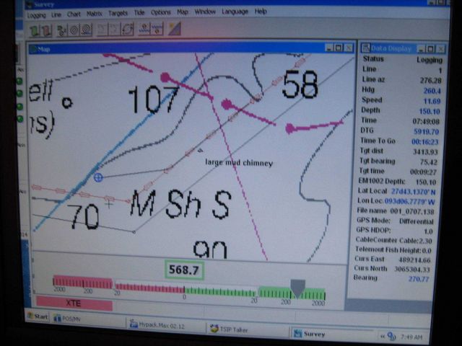Click the Curs North value 3065304.33

pyautogui.click(x=412, y=270)
